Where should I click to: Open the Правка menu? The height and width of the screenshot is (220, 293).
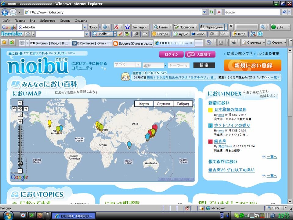click(x=20, y=20)
